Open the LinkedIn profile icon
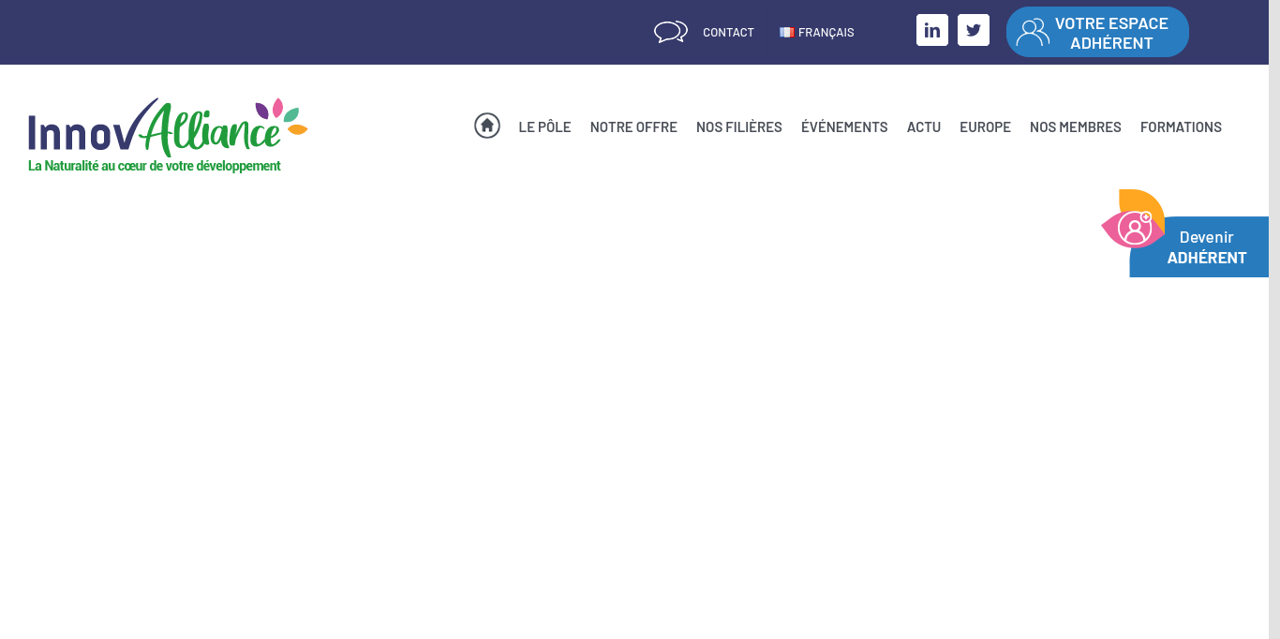This screenshot has height=639, width=1280. tap(932, 29)
